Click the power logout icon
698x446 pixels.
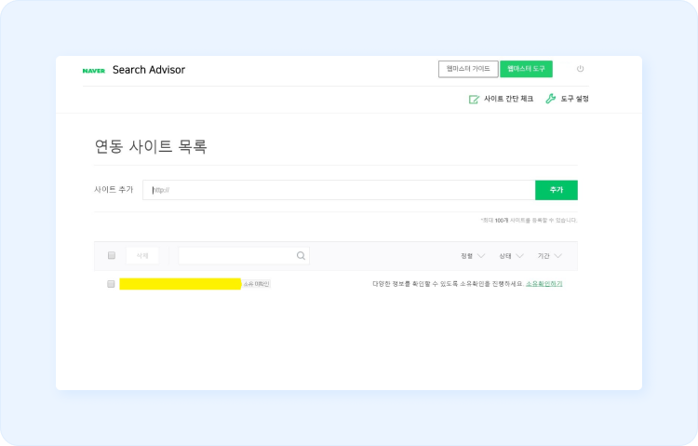580,69
